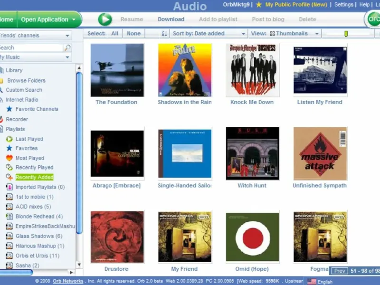This screenshot has height=285, width=380.
Task: Click Resume in the toolbar
Action: (x=132, y=19)
